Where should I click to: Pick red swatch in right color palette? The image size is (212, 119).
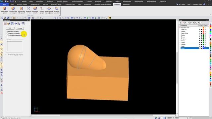(211, 26)
